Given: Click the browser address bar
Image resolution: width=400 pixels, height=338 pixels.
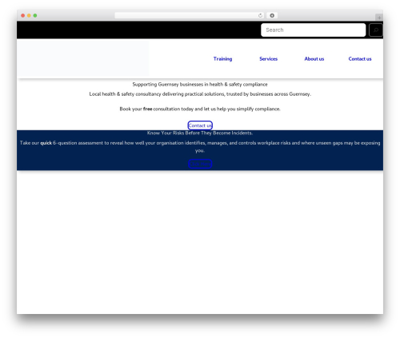Looking at the screenshot, I should pos(190,16).
